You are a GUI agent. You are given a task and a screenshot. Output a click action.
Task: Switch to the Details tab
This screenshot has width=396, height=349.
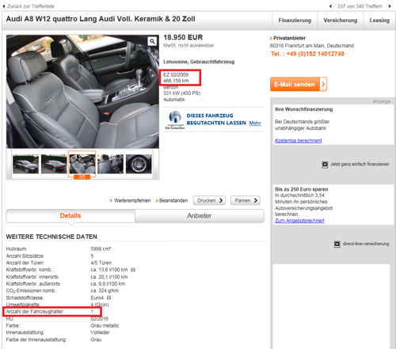70,216
